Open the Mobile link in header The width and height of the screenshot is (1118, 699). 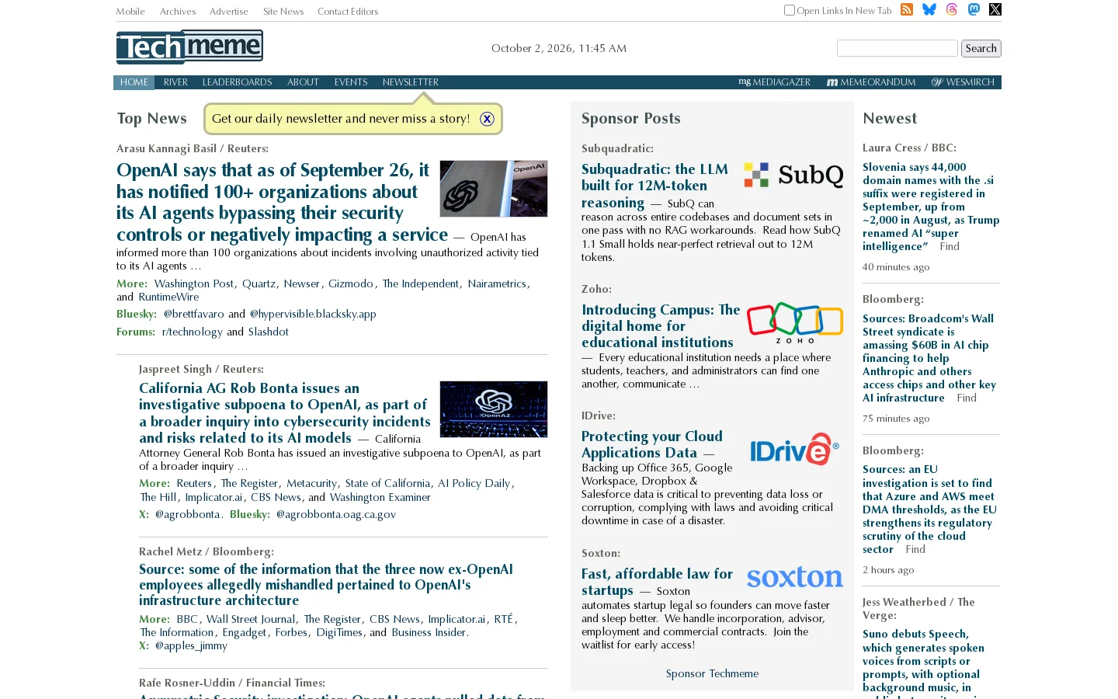pyautogui.click(x=130, y=12)
